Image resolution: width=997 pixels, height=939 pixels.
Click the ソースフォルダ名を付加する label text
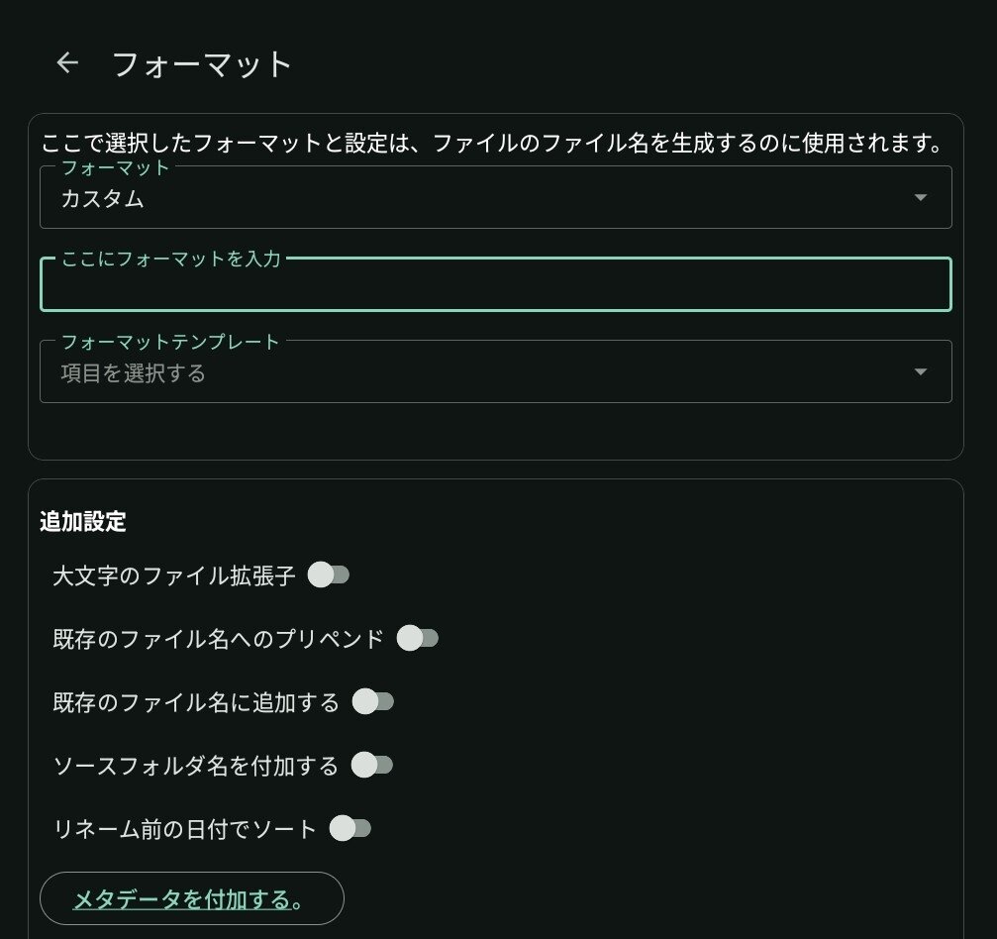click(196, 766)
